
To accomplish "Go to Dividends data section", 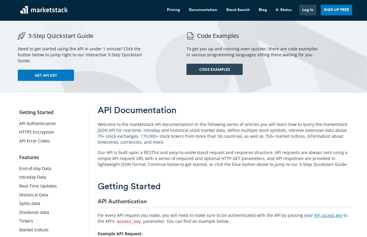I will 34,212.
